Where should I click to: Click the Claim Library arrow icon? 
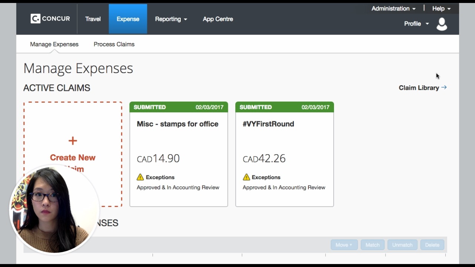[444, 88]
